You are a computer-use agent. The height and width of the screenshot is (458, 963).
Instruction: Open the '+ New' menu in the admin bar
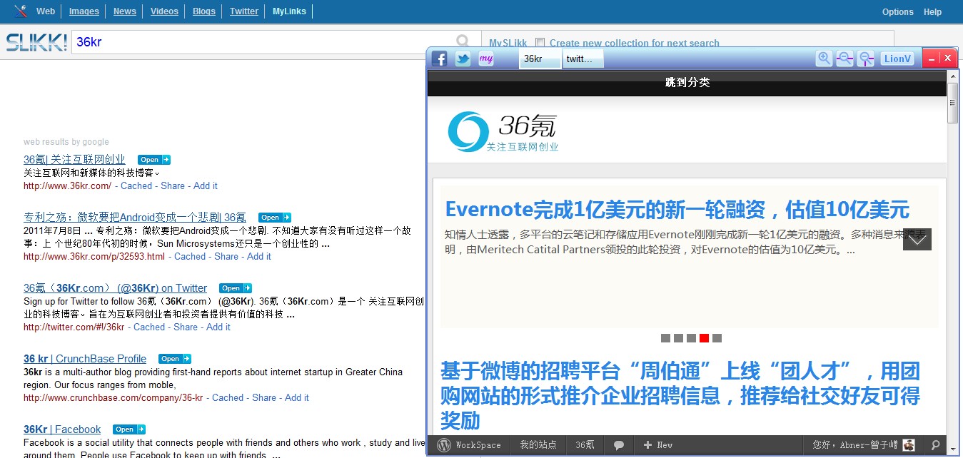coord(657,445)
